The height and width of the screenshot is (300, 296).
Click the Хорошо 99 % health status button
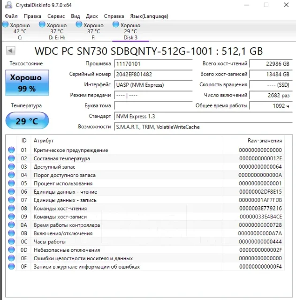pyautogui.click(x=27, y=83)
